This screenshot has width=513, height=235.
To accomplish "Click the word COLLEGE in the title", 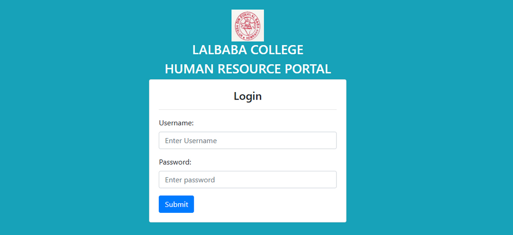I will tap(277, 50).
